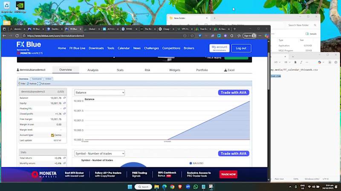Expand the Balance chart type dropdown
Image resolution: width=341 pixels, height=191 pixels.
pos(99,93)
